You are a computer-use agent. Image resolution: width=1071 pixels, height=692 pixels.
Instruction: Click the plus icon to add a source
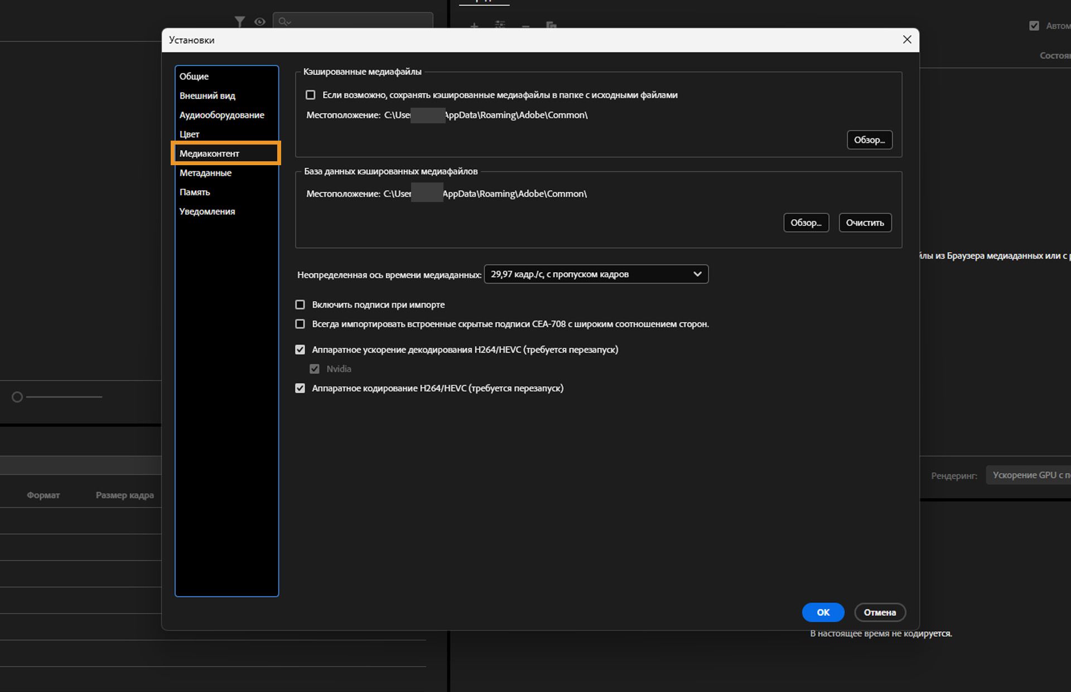tap(474, 26)
